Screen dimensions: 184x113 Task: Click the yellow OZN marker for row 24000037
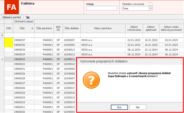(9, 40)
